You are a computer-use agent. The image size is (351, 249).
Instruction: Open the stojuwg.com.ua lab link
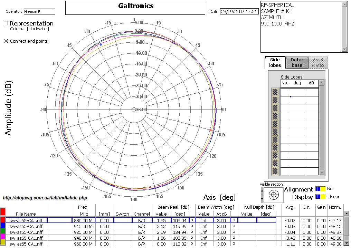pos(45,198)
